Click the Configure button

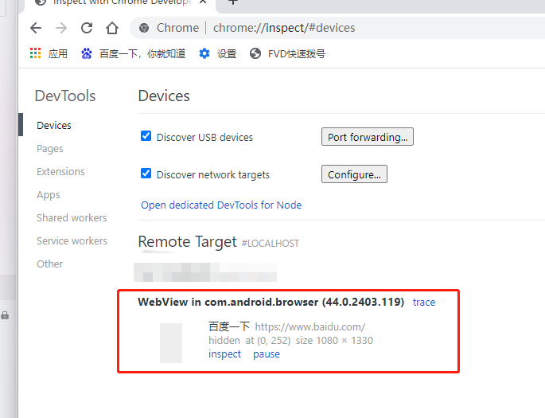(354, 174)
